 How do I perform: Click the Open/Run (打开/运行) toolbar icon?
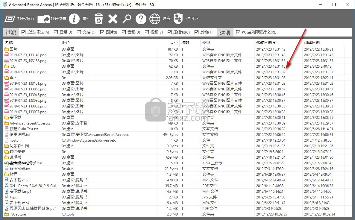pos(10,19)
